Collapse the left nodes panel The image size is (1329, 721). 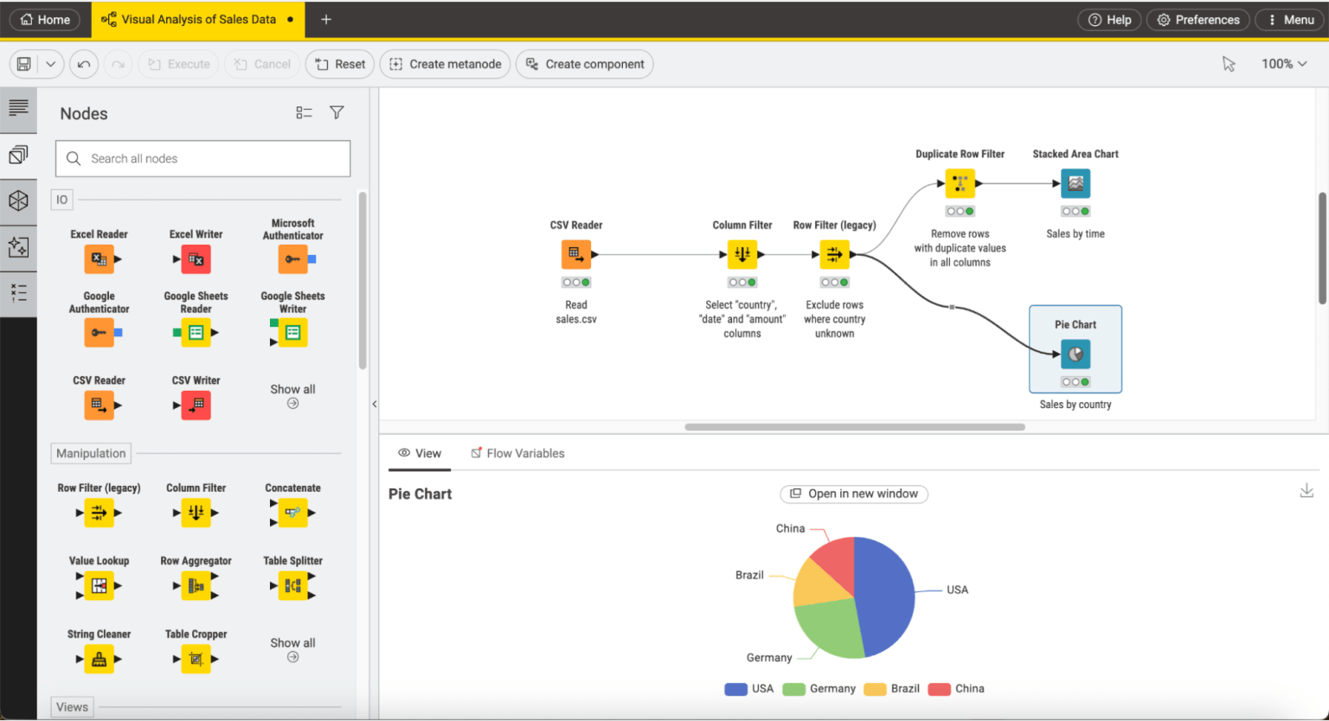(x=375, y=404)
